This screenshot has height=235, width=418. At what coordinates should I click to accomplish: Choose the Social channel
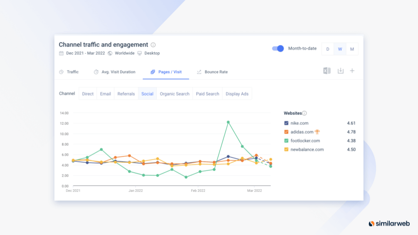(x=148, y=94)
